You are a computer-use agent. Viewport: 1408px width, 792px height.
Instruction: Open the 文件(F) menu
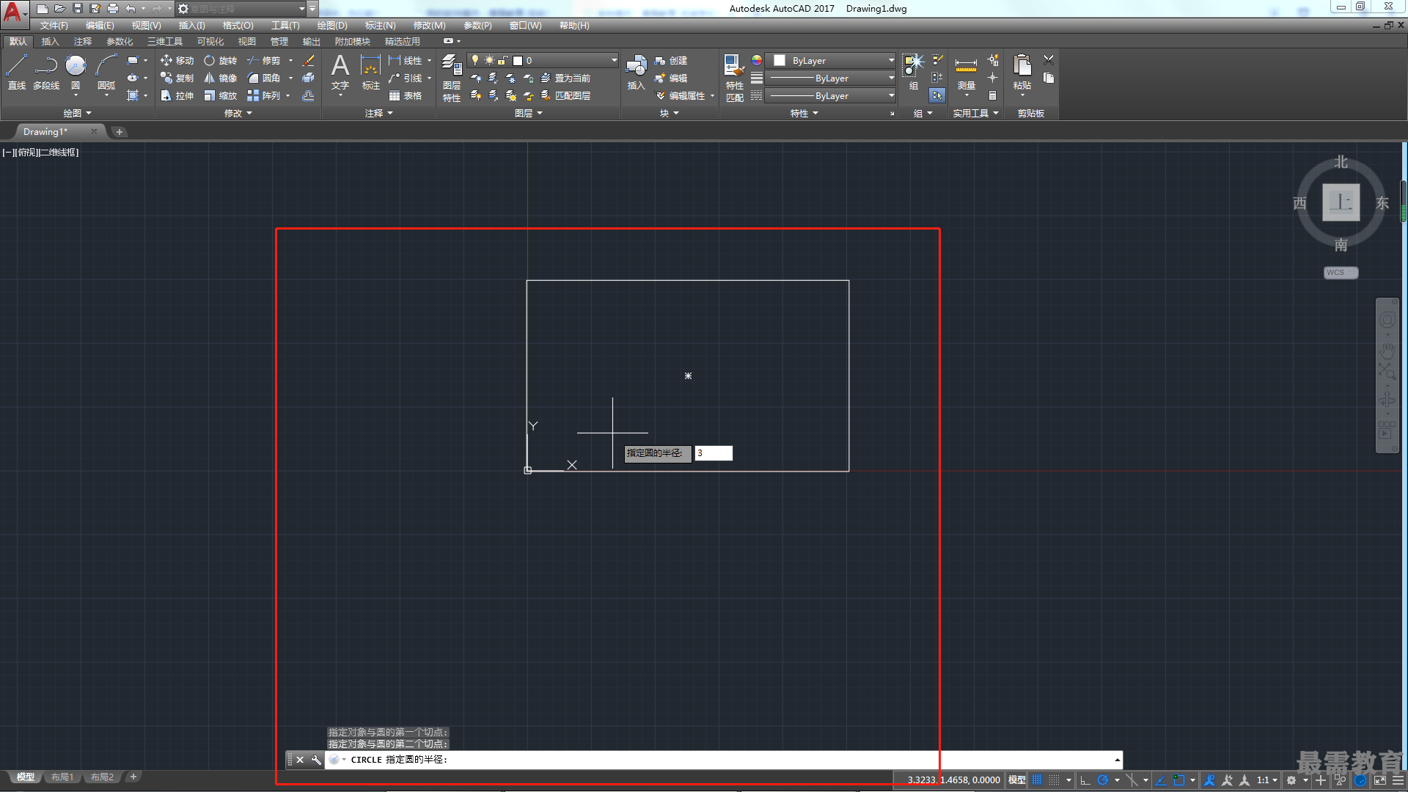(x=54, y=26)
